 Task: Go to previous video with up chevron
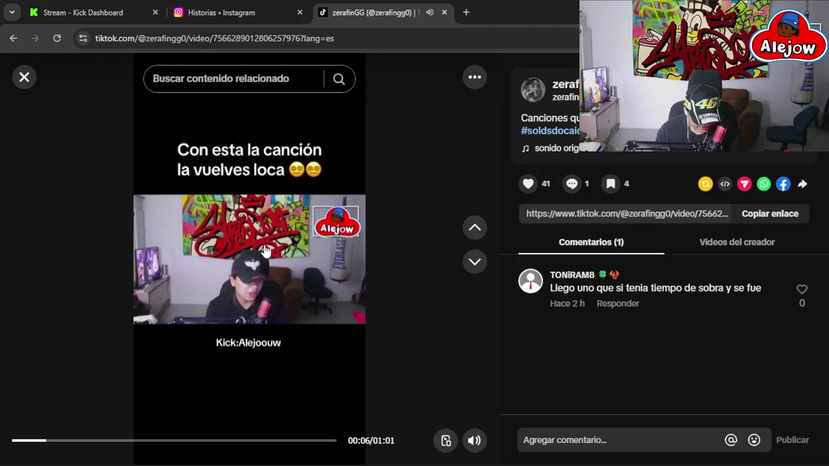475,227
